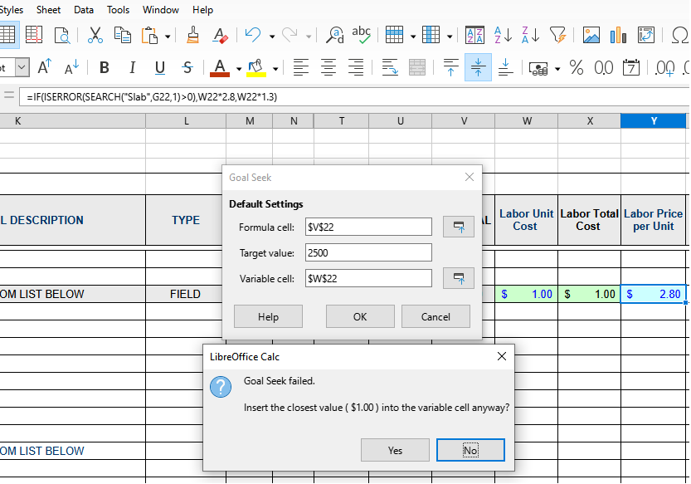Open the Insert Columns dropdown arrow
The height and width of the screenshot is (484, 691).
450,37
